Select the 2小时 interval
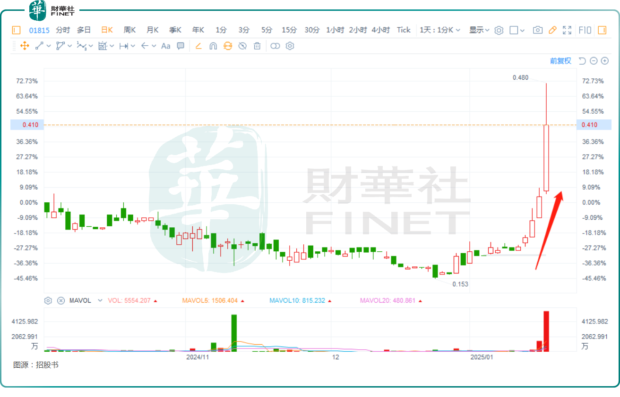The image size is (620, 397). pos(358,30)
